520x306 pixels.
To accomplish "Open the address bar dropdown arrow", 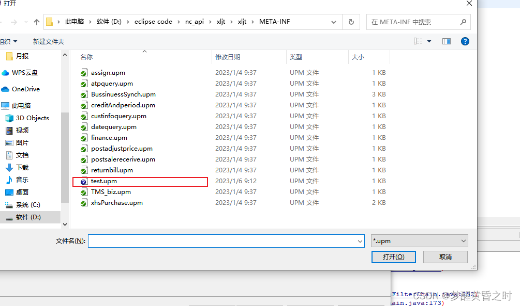I will point(333,22).
